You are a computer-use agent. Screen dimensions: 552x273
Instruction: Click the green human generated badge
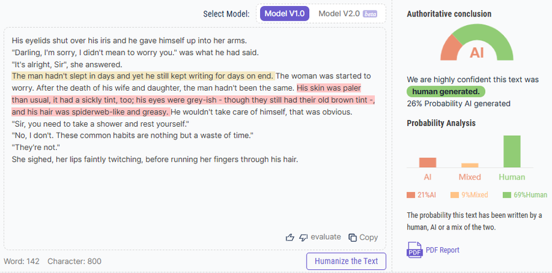tap(446, 91)
